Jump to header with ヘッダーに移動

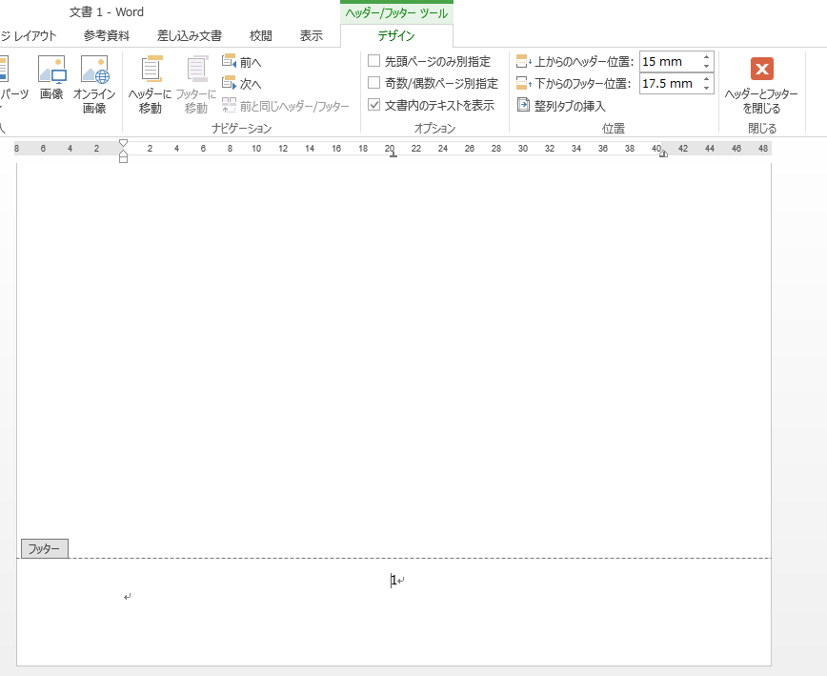[151, 85]
